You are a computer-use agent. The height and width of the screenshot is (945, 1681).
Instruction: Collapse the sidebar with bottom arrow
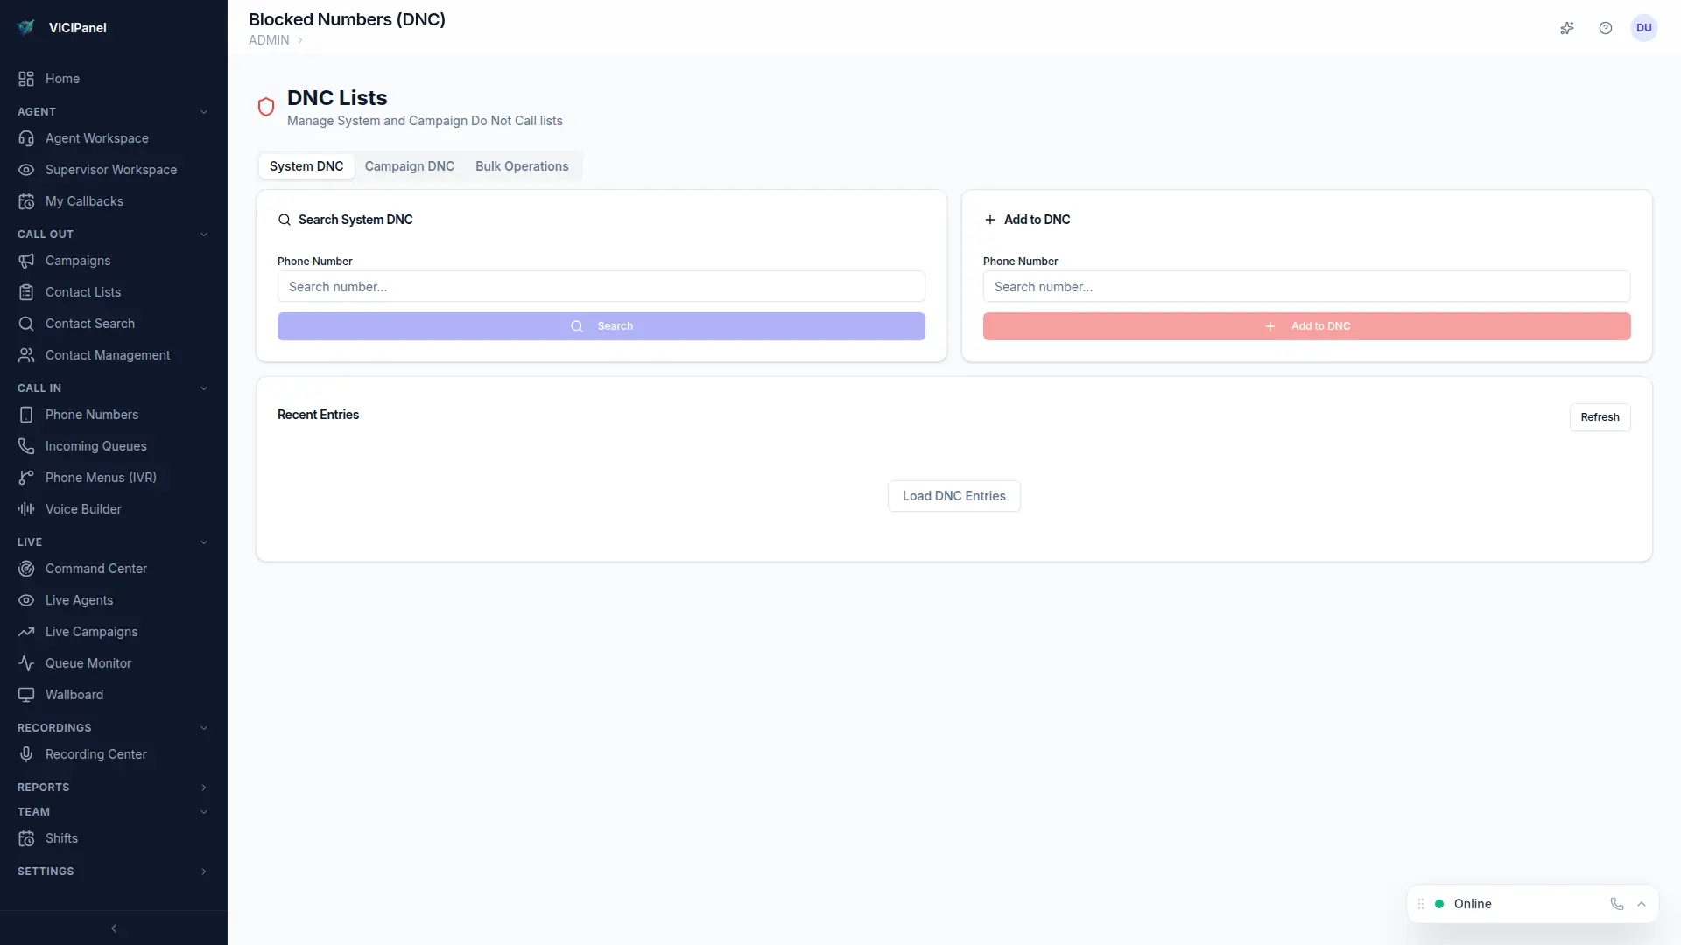(x=114, y=928)
